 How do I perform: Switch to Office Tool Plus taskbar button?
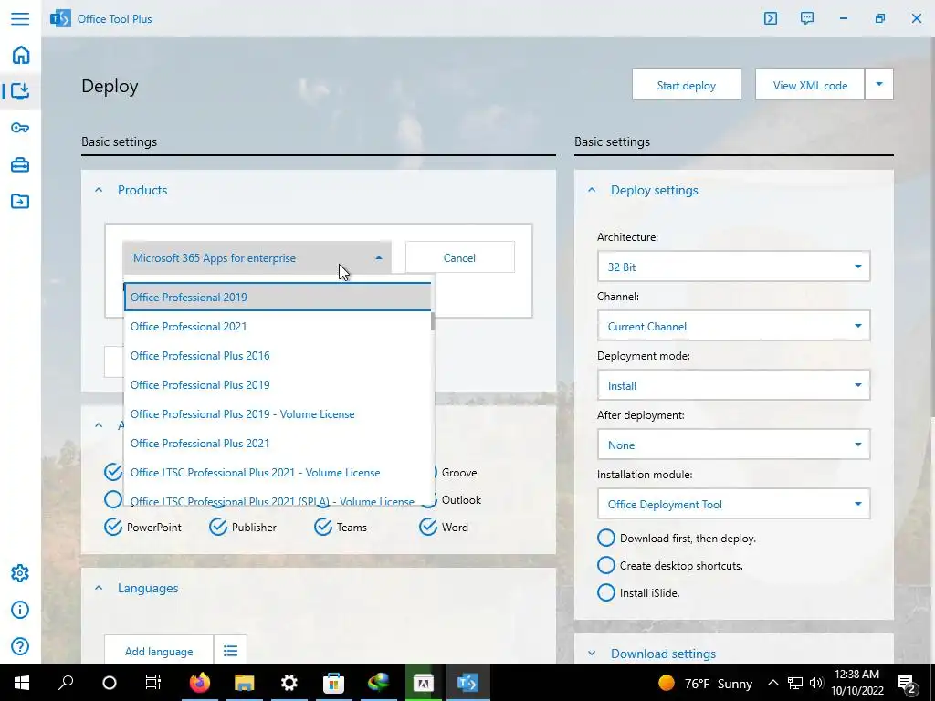click(x=467, y=683)
